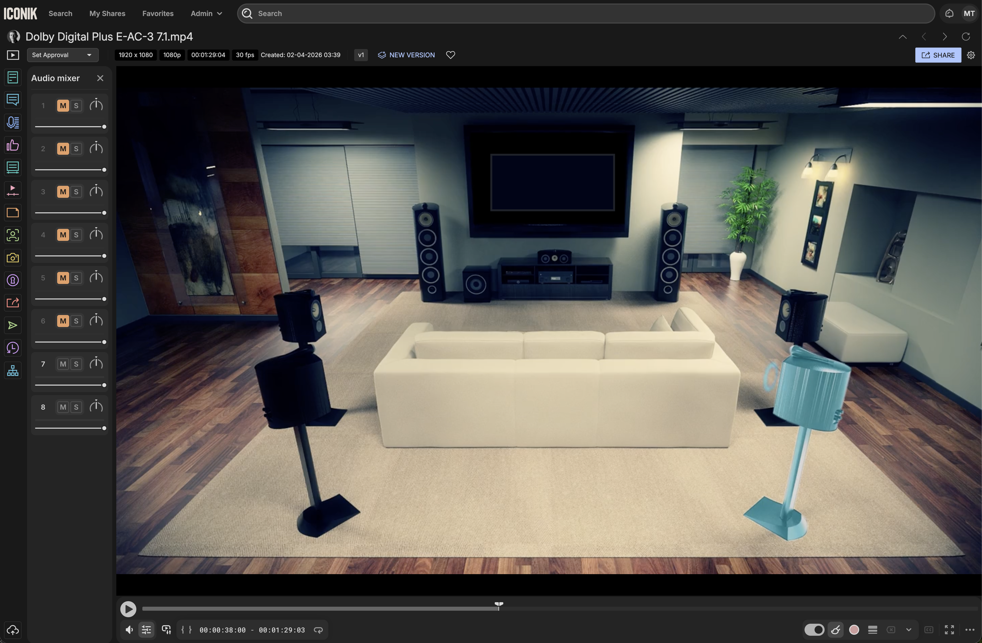The image size is (982, 643).
Task: Open the Favorites page
Action: [158, 14]
